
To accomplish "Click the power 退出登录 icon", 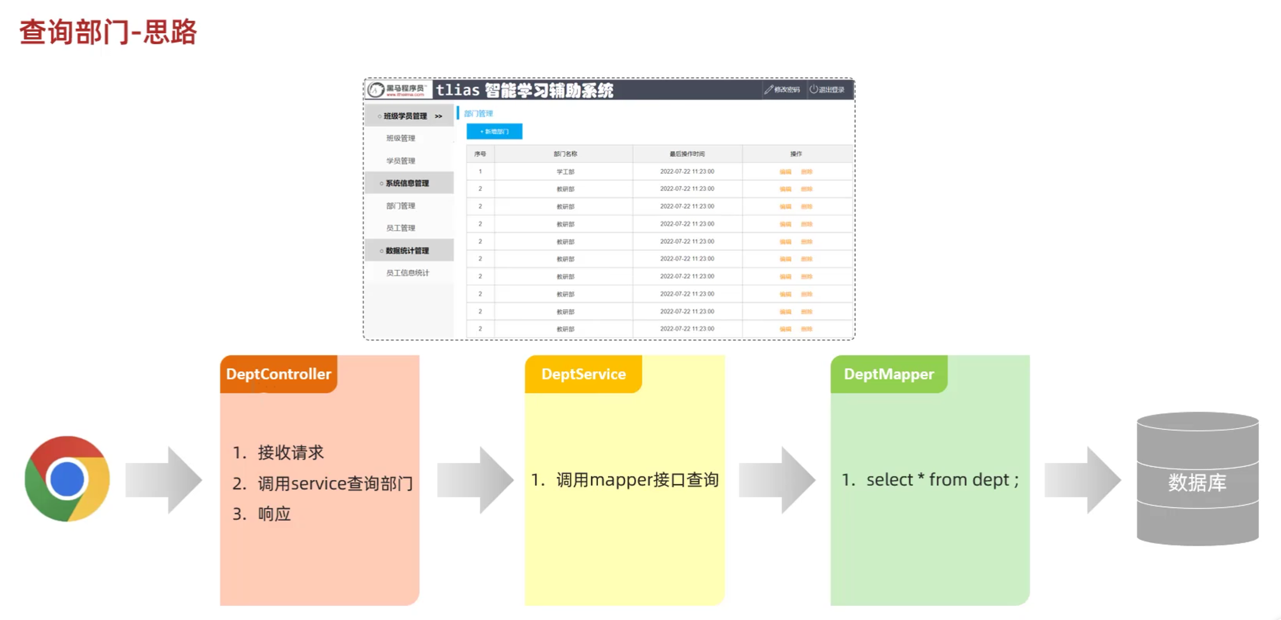I will tap(814, 89).
